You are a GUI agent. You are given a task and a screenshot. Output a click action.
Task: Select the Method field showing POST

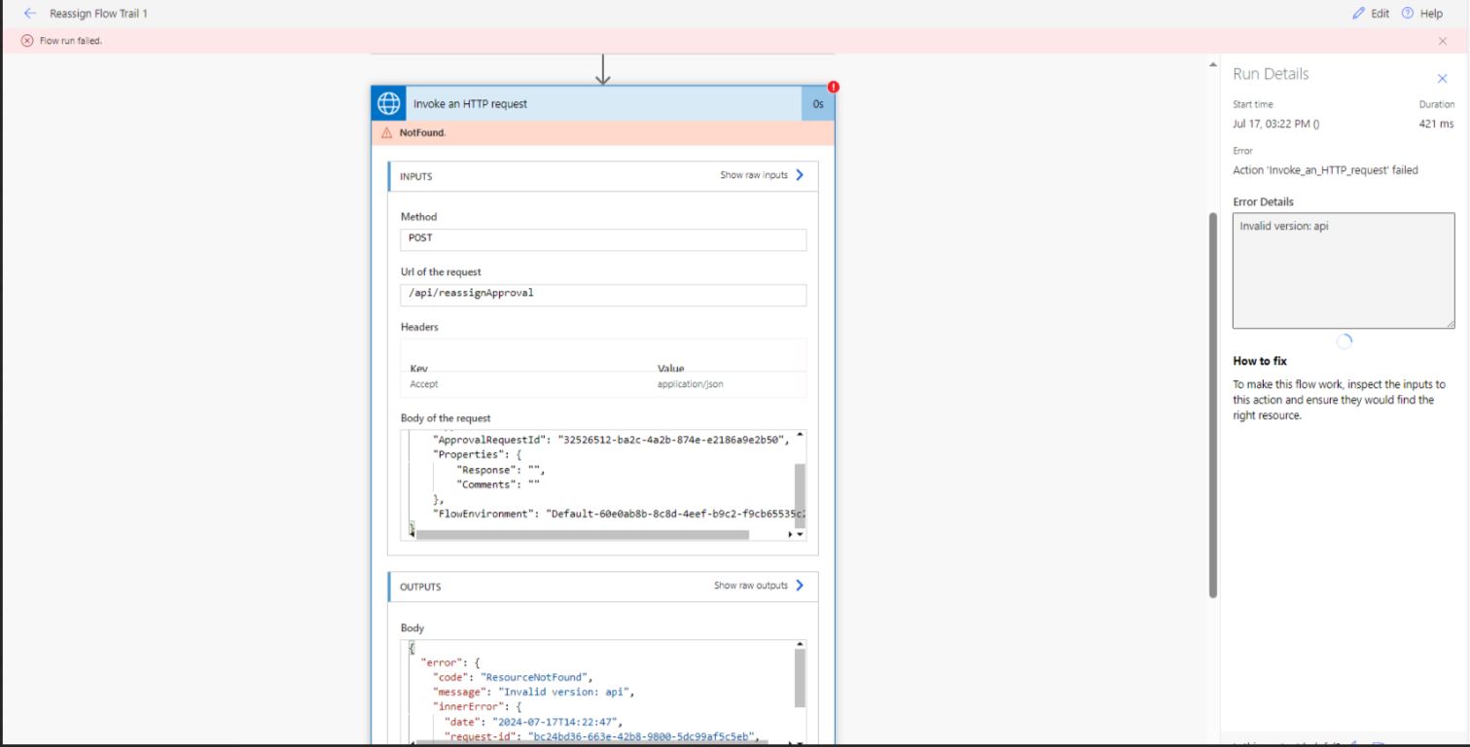[x=603, y=238]
